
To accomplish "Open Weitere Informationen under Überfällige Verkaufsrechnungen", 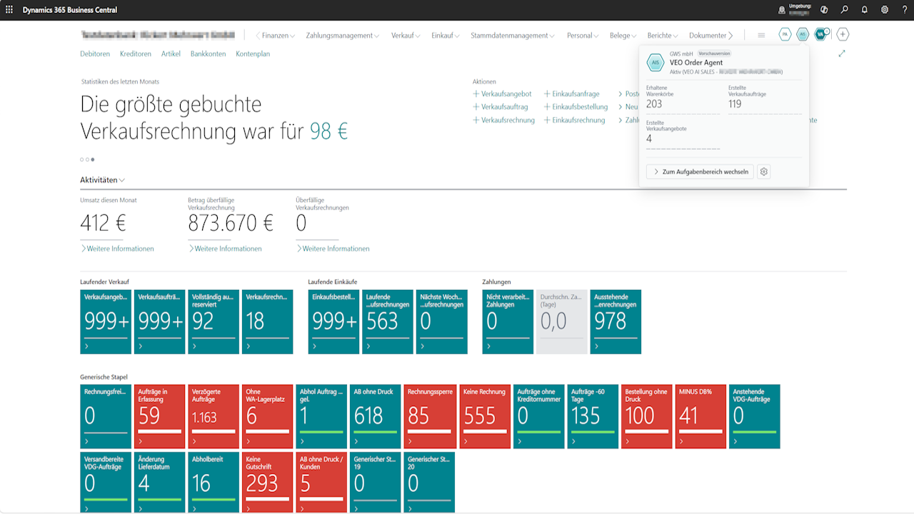I will pos(333,248).
